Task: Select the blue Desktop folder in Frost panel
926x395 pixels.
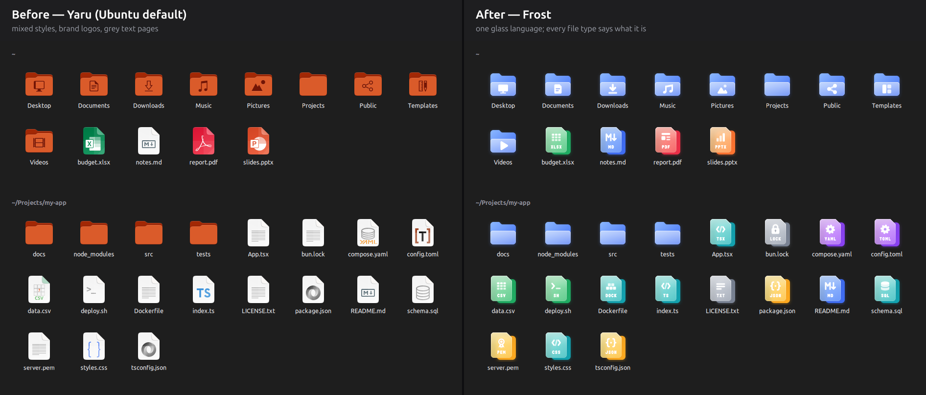Action: (x=503, y=85)
